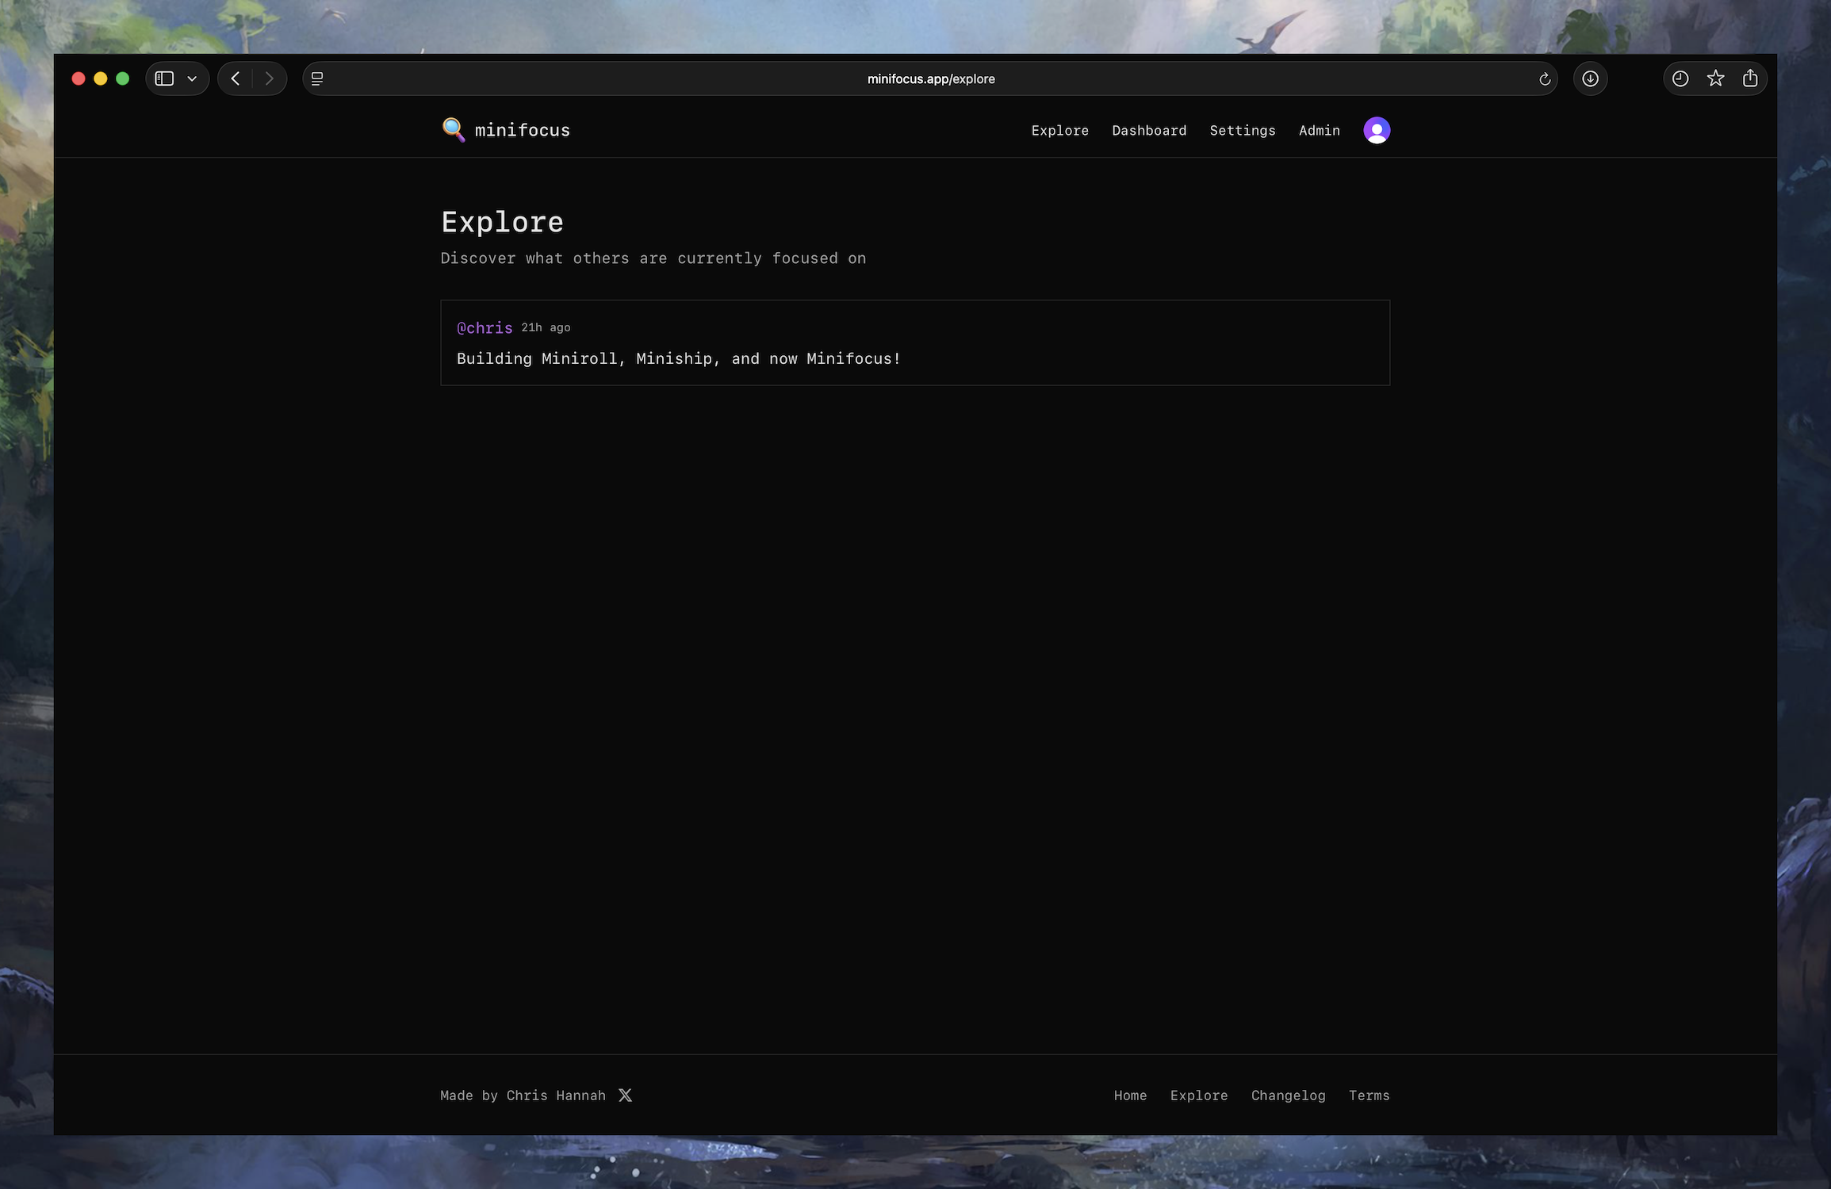This screenshot has height=1189, width=1831.
Task: Open the Safari downloads icon
Action: pyautogui.click(x=1590, y=79)
